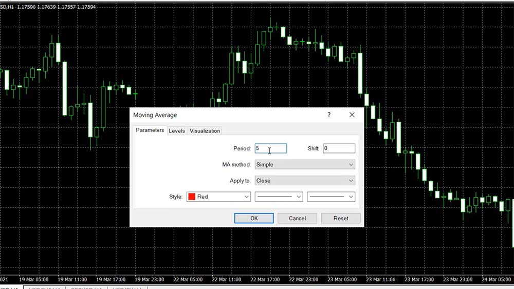Open the Levels tab

tap(177, 130)
